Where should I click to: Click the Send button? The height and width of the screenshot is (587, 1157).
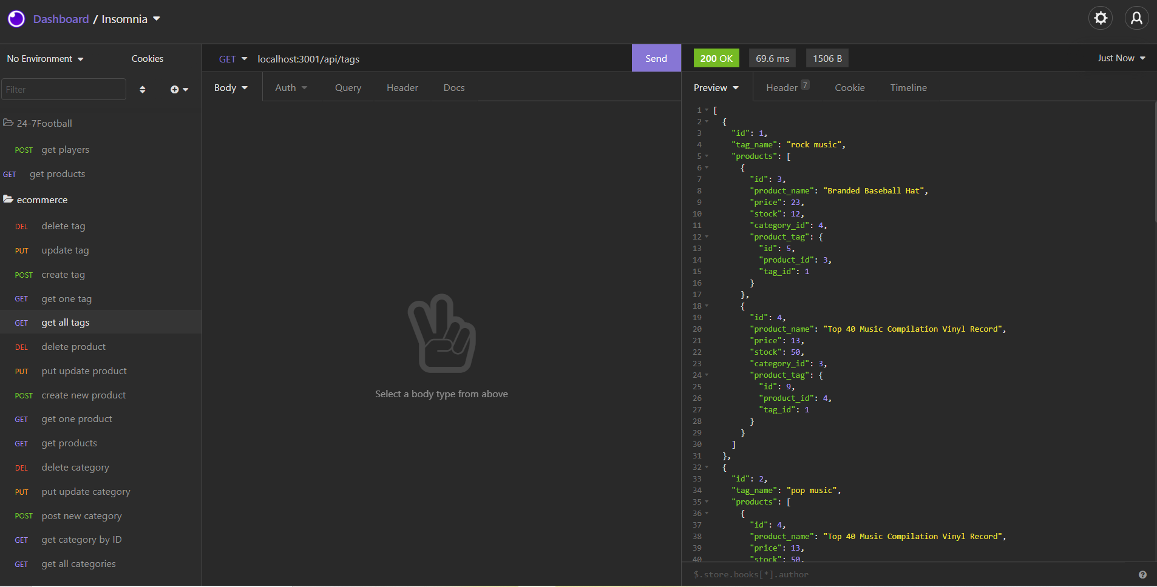click(656, 58)
